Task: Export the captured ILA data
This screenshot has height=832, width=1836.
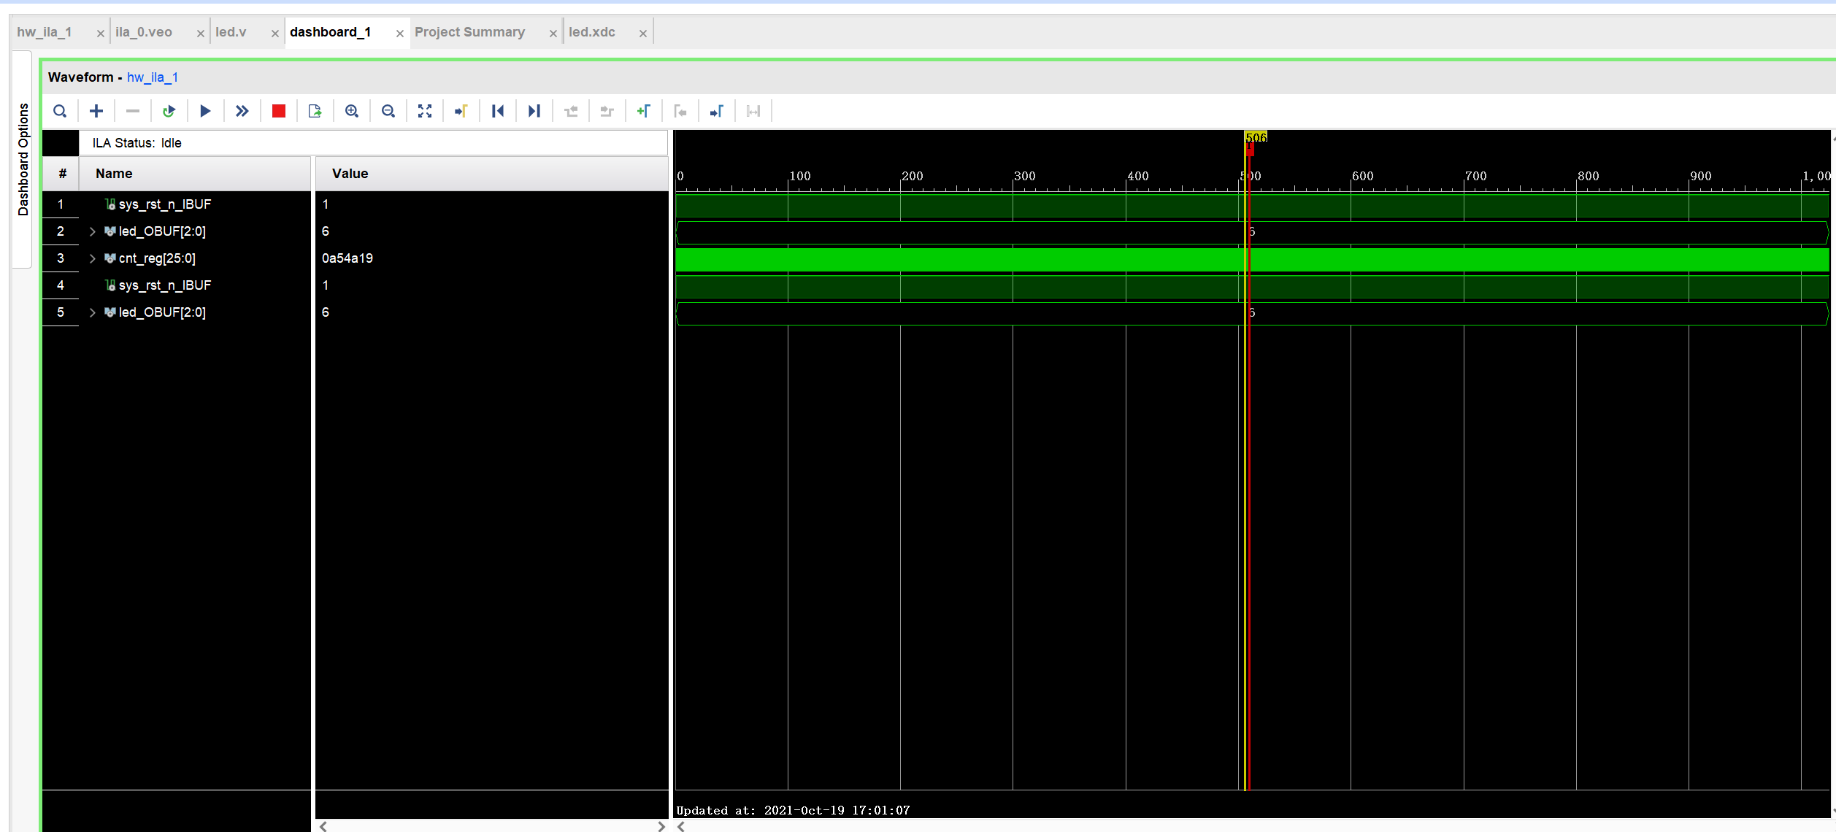Action: [x=315, y=111]
